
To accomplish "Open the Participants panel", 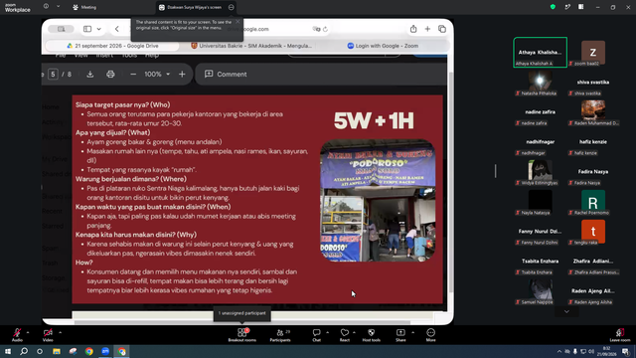I will 280,335.
